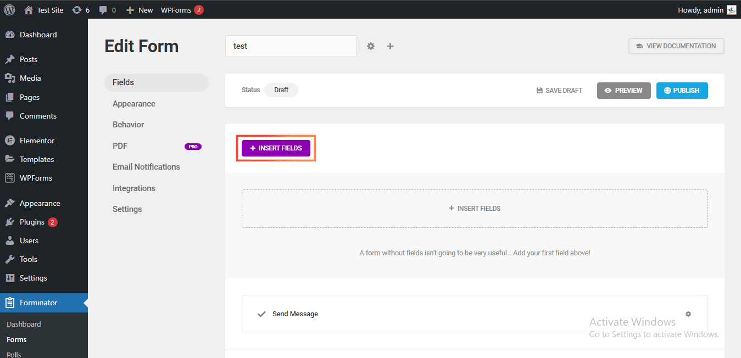Click the highlighted Insert Fields button
741x358 pixels.
click(276, 148)
